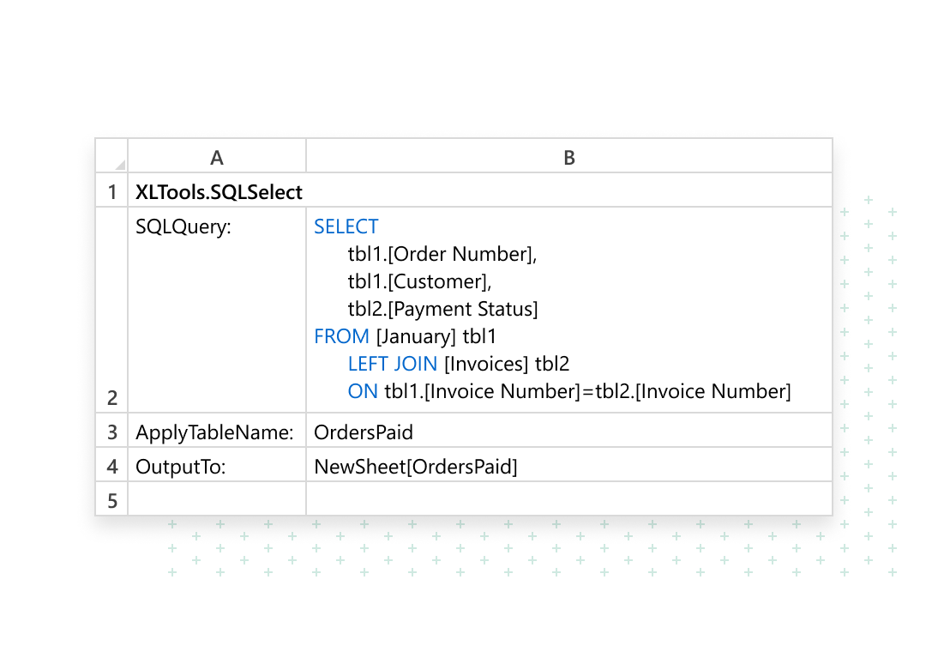Click the XLTools.SQLSelect cell
Viewport: 926px width, 652px height.
pyautogui.click(x=219, y=191)
